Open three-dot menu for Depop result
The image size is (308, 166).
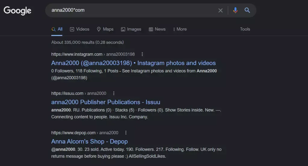[126, 133]
